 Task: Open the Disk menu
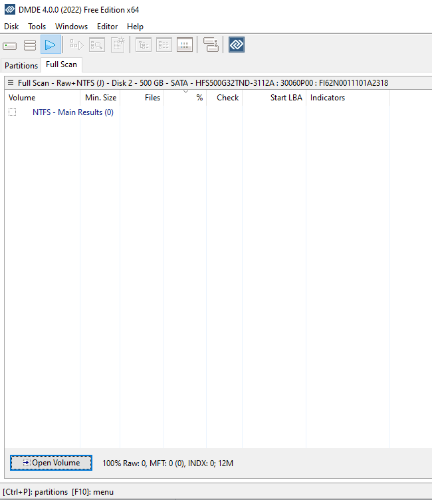11,27
